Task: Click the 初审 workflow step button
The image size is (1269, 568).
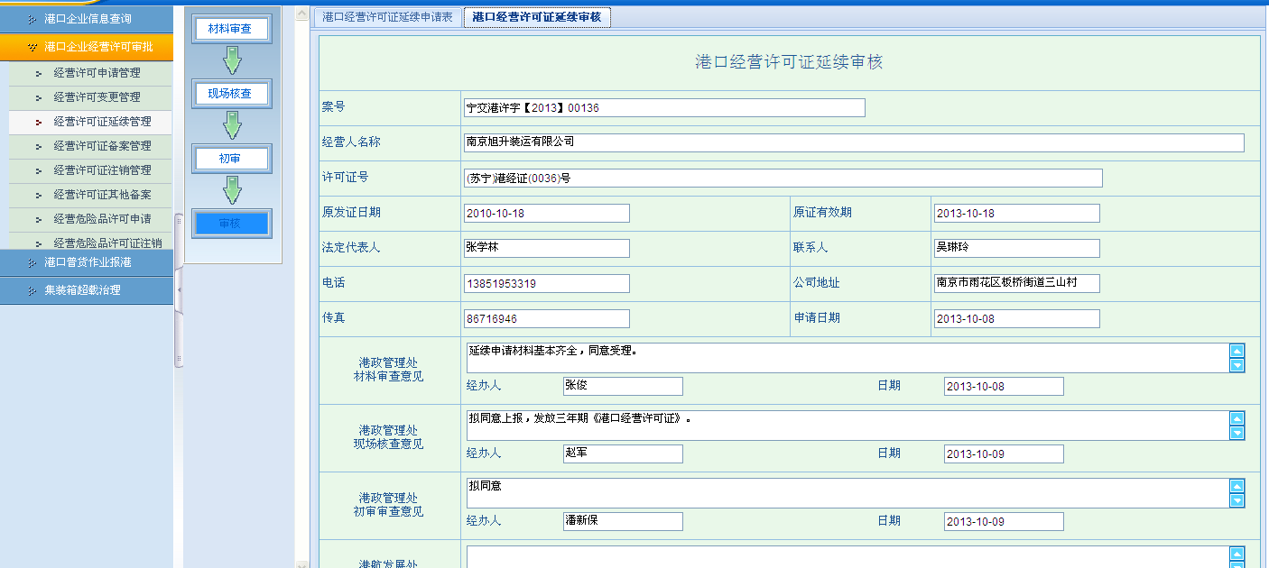Action: (x=231, y=159)
